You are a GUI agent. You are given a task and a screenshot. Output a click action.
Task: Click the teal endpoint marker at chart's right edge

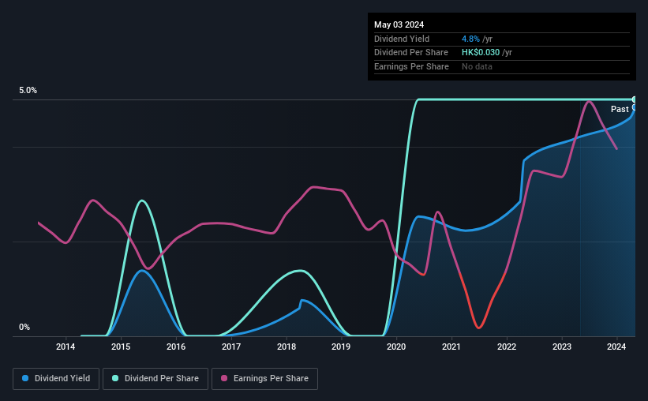[634, 99]
